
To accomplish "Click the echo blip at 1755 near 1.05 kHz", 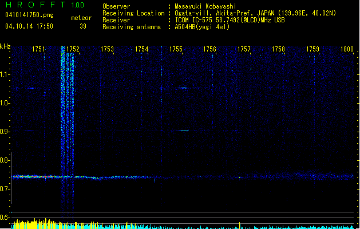I will (184, 88).
